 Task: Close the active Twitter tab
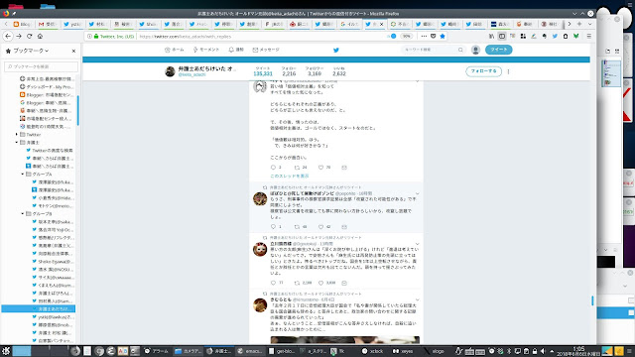381,24
